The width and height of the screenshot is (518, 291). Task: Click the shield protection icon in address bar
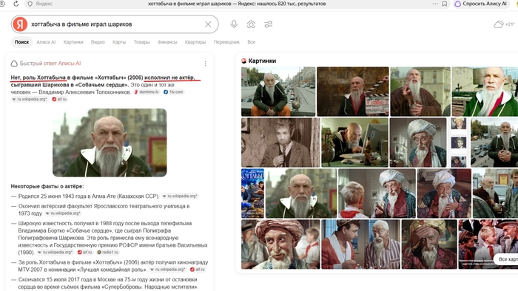click(x=30, y=4)
